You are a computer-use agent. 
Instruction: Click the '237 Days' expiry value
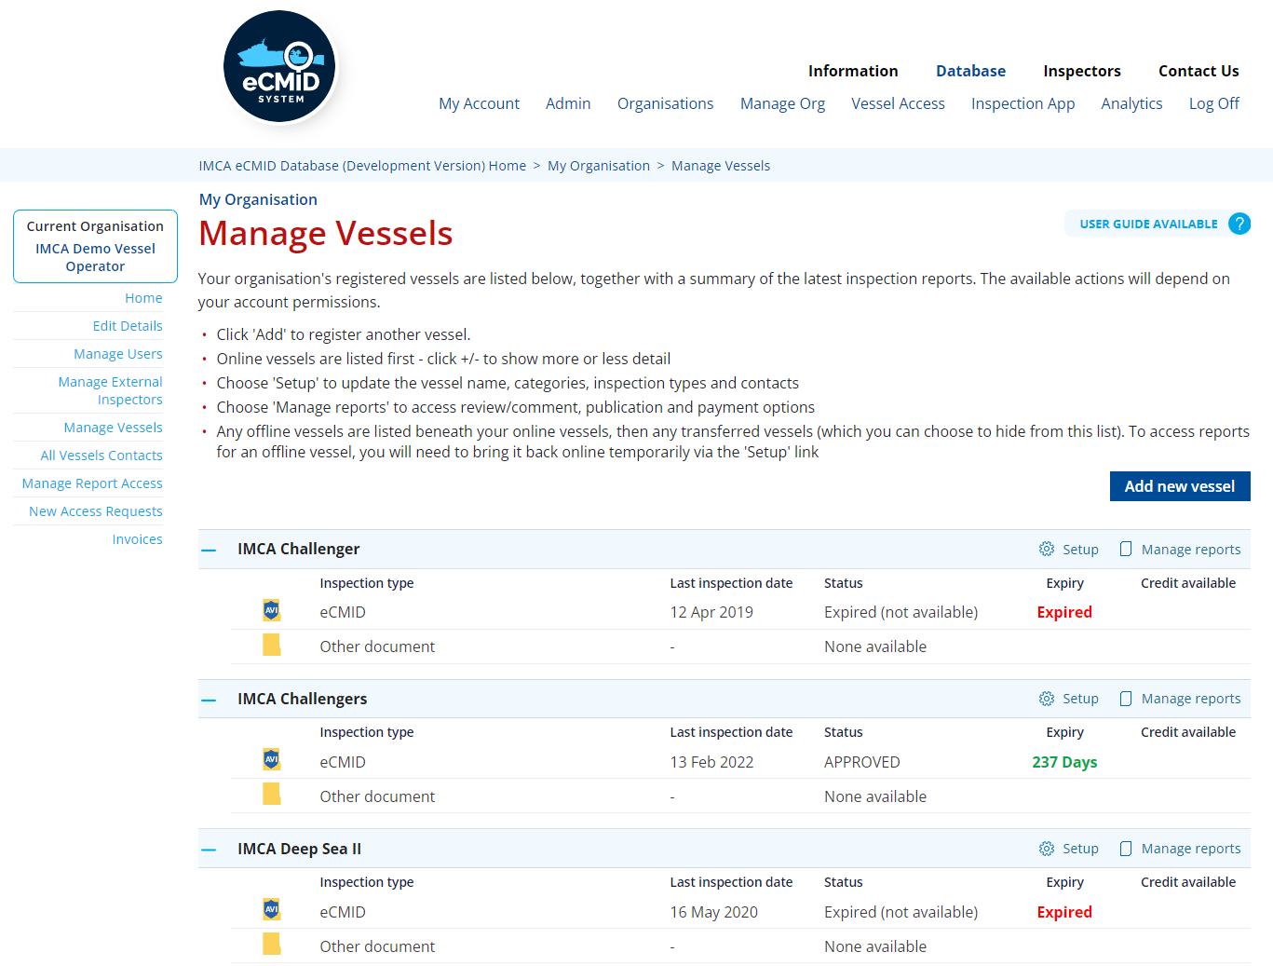1064,762
